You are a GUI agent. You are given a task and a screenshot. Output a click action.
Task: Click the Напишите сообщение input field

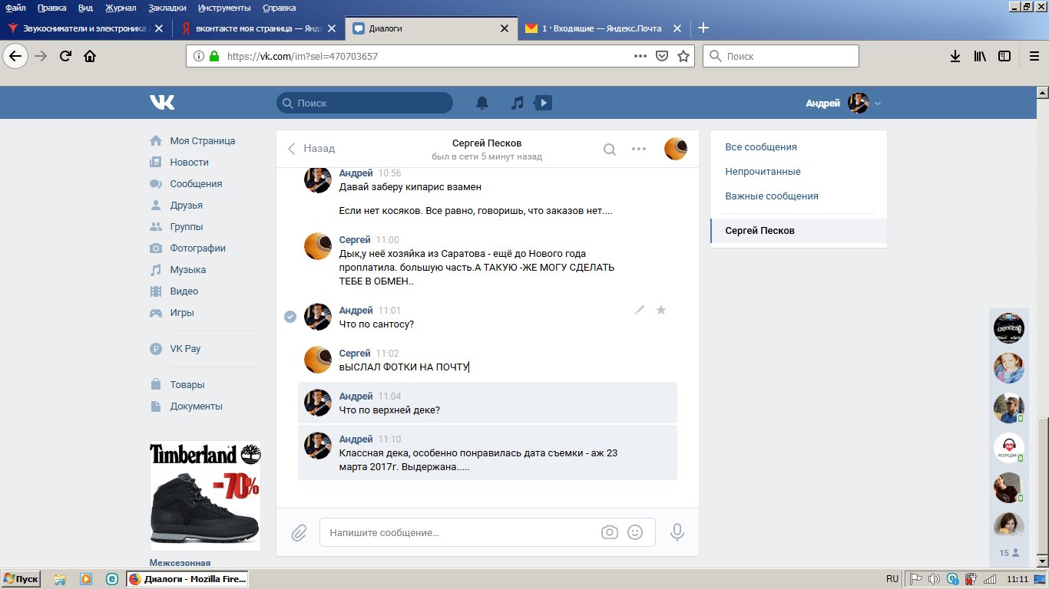461,532
